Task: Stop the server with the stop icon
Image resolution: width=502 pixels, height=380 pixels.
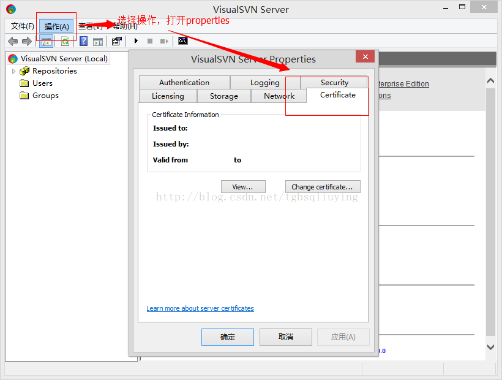Action: tap(150, 41)
